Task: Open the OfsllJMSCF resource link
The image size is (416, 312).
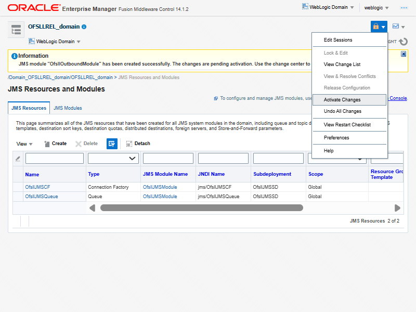Action: pos(37,187)
